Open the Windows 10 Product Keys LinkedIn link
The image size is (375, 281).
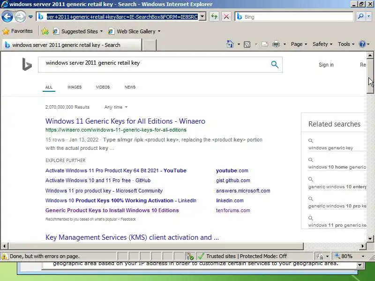121,200
